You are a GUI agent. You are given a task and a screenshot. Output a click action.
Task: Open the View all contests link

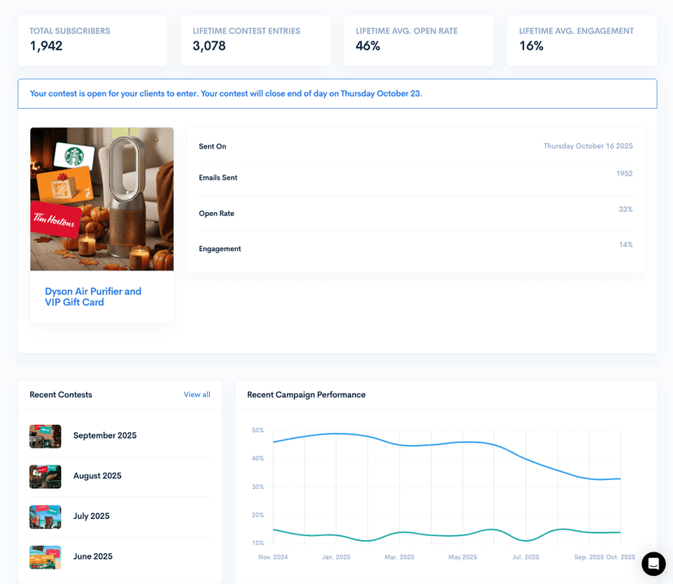tap(197, 394)
